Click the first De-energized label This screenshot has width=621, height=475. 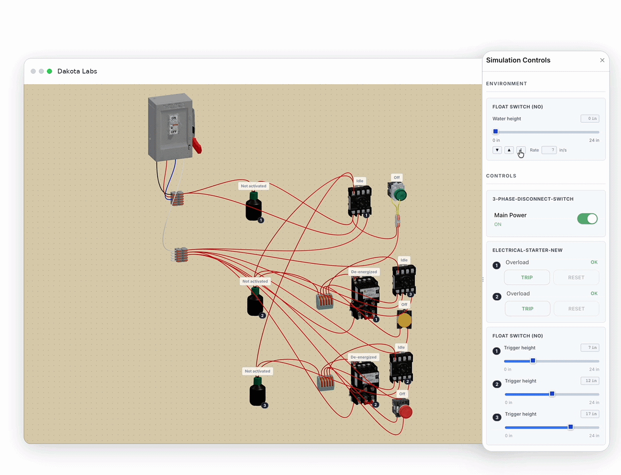coord(364,272)
